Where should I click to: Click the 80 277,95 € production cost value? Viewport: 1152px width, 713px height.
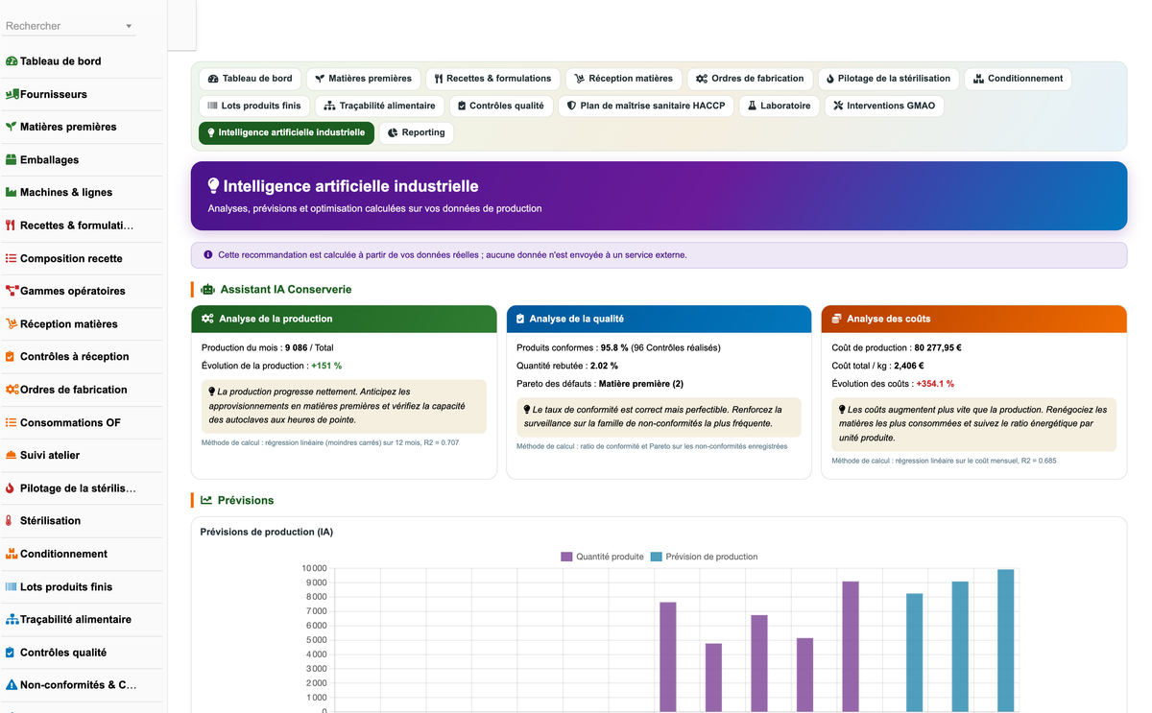[x=938, y=347]
